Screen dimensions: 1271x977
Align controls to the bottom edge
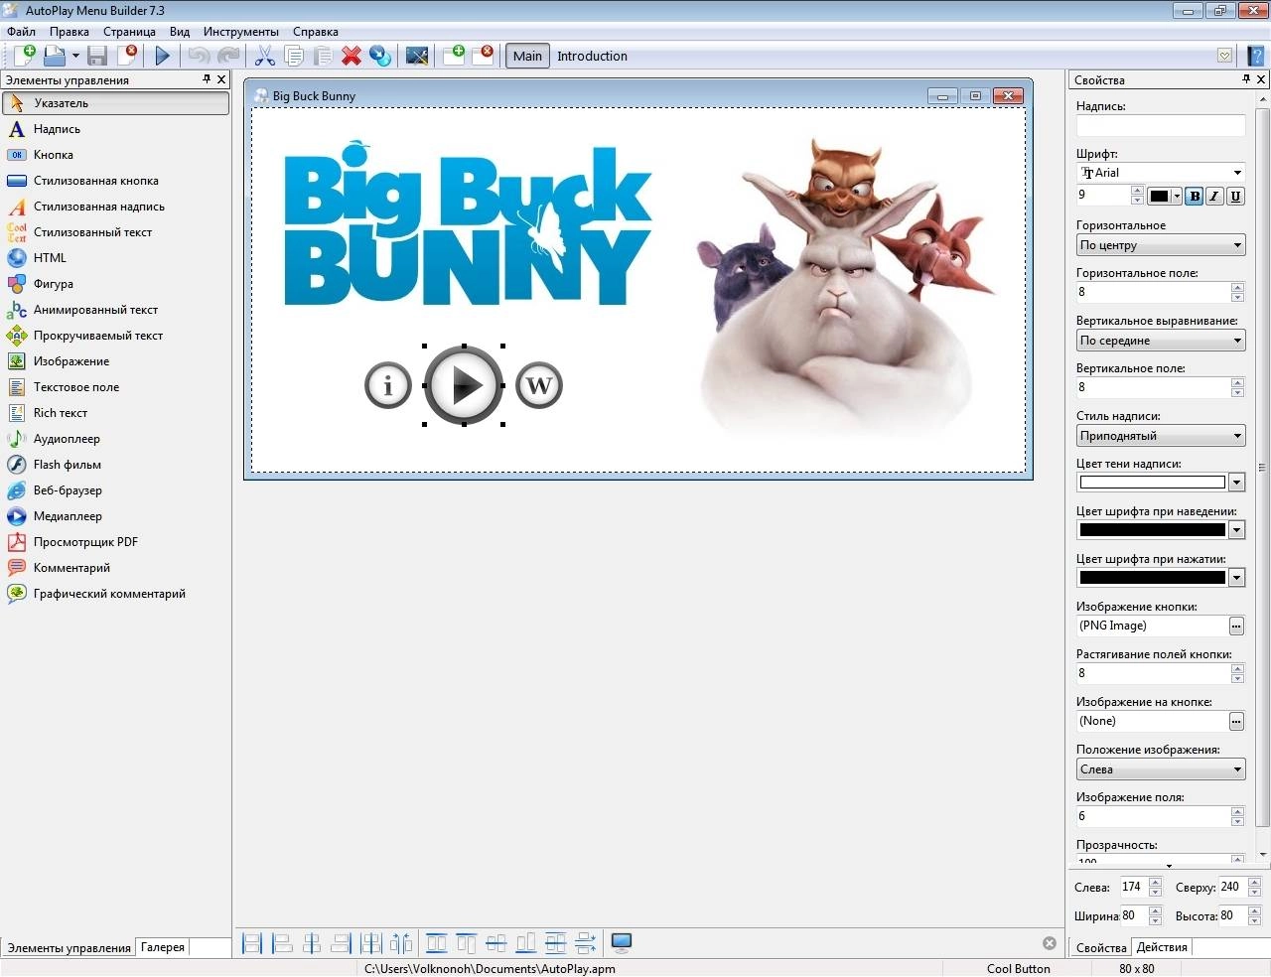525,943
